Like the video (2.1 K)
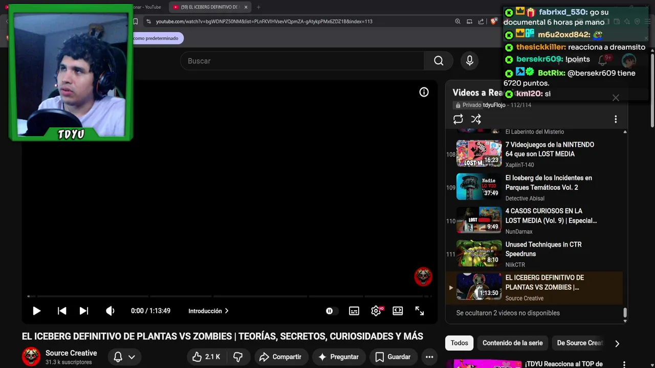 click(x=207, y=357)
